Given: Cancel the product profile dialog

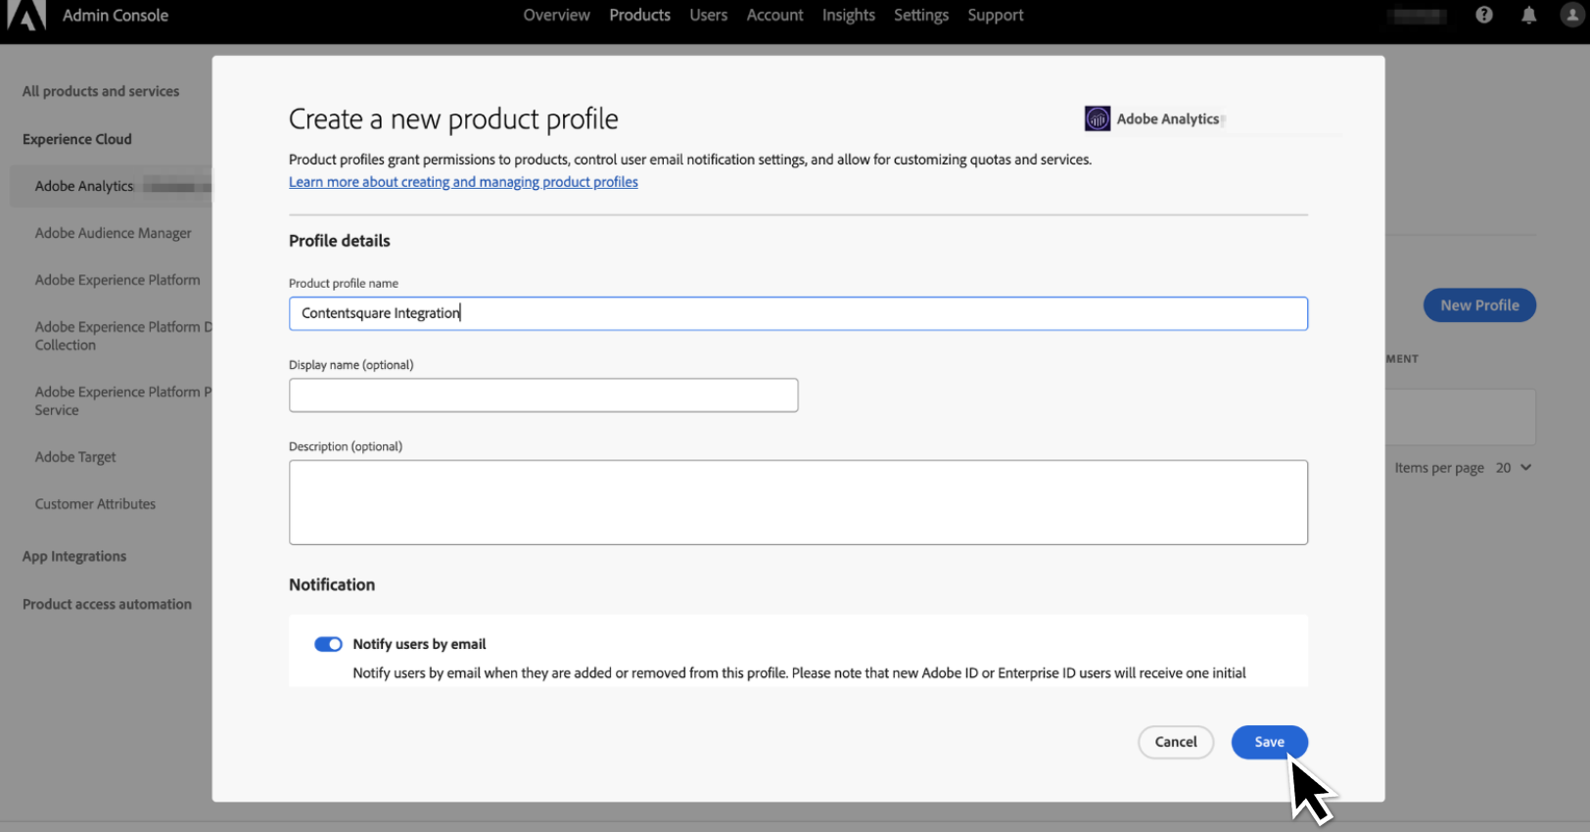Looking at the screenshot, I should point(1176,742).
